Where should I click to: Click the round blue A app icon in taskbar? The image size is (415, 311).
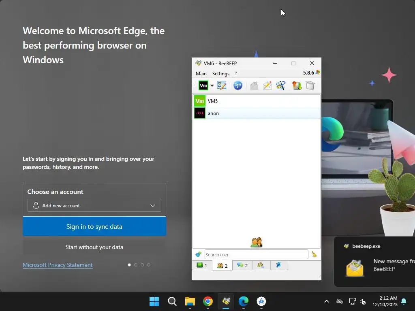(261, 301)
